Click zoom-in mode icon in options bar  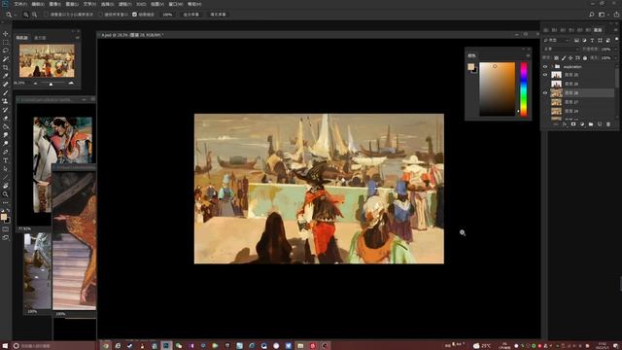26,15
